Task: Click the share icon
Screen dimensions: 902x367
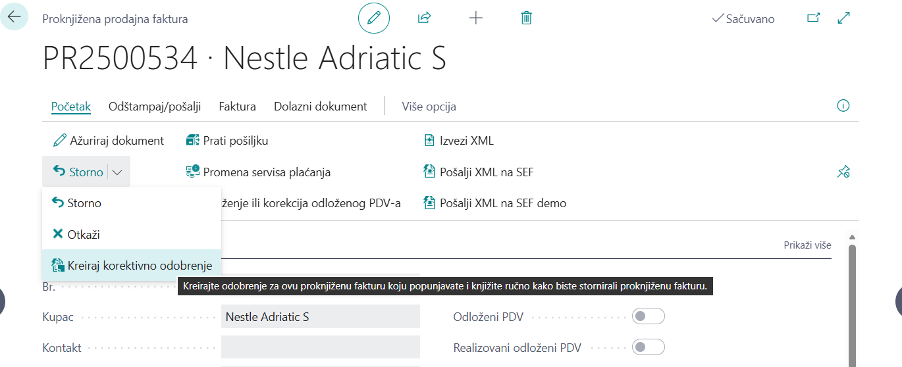Action: click(424, 18)
